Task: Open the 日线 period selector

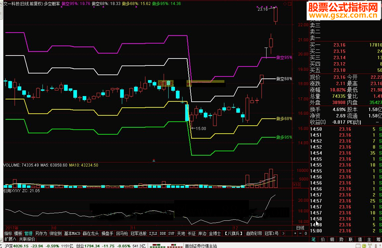Action: click(x=300, y=228)
